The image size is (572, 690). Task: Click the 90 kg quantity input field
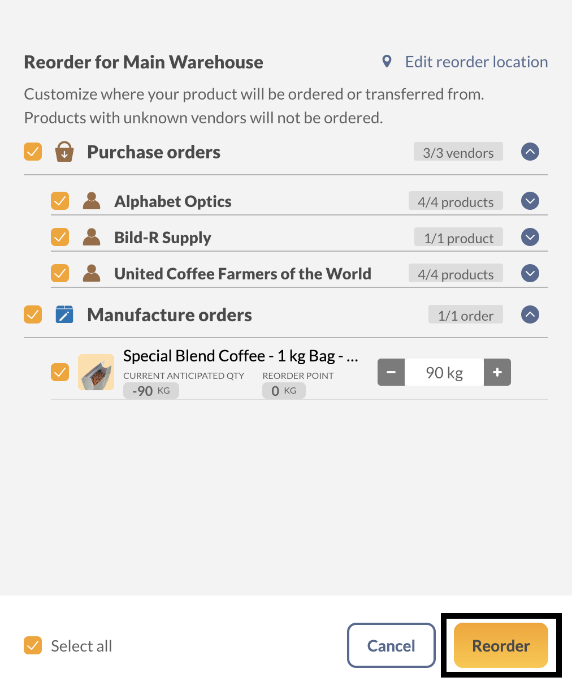pyautogui.click(x=444, y=372)
